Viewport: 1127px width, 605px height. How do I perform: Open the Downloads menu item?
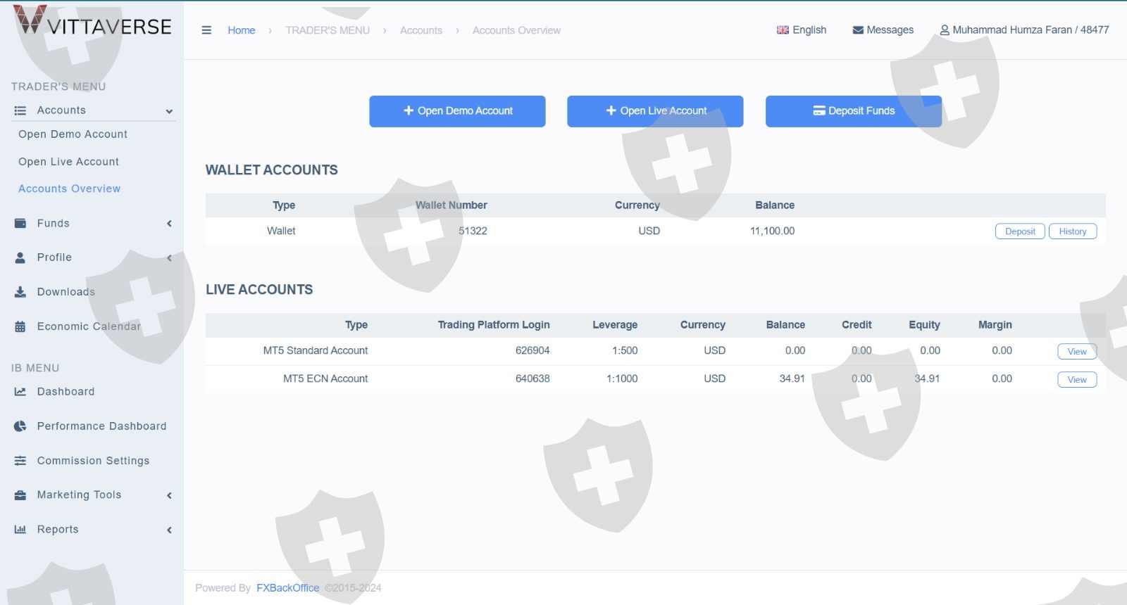pos(66,292)
